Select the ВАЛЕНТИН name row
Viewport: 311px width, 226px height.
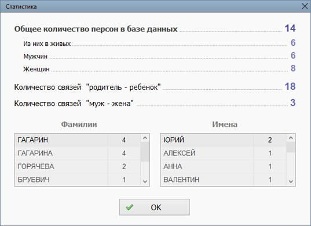click(224, 180)
